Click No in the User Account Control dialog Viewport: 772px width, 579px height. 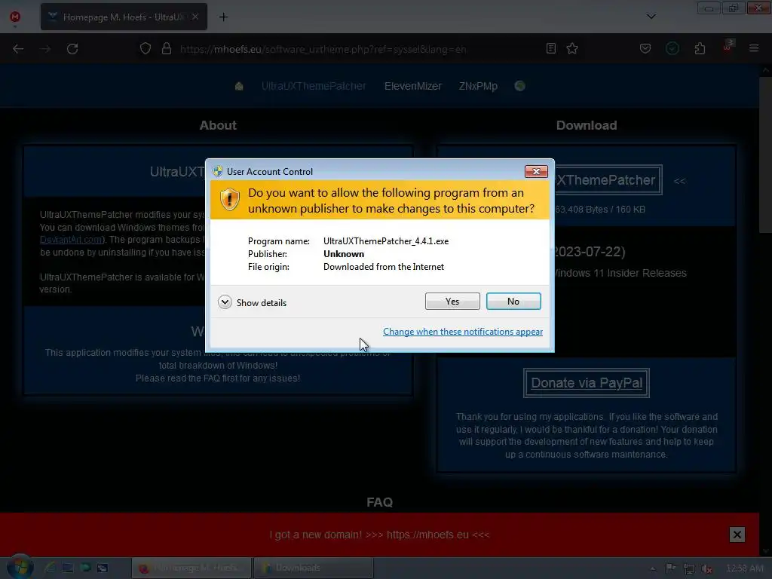click(x=513, y=302)
